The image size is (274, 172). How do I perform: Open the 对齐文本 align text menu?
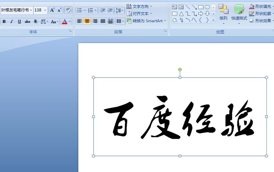pyautogui.click(x=139, y=14)
